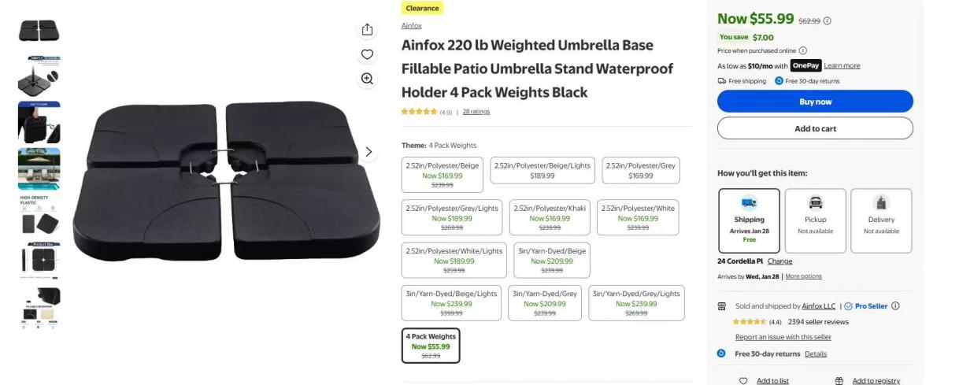959x385 pixels.
Task: Expand 30-day returns Details
Action: [816, 354]
